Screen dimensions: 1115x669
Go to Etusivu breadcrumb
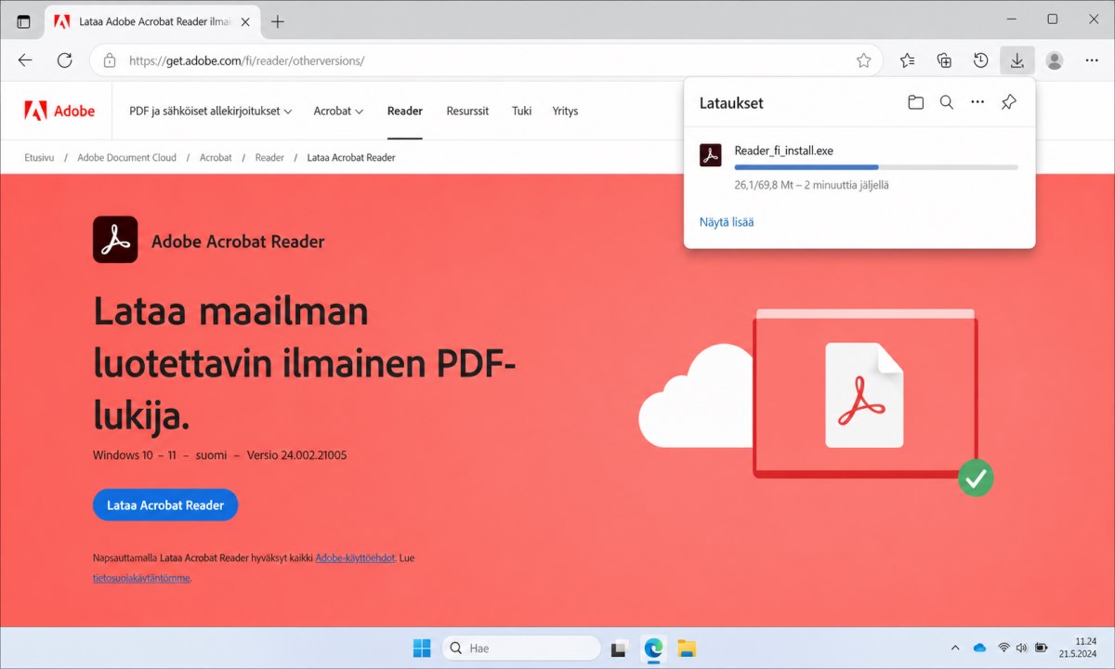tap(39, 157)
